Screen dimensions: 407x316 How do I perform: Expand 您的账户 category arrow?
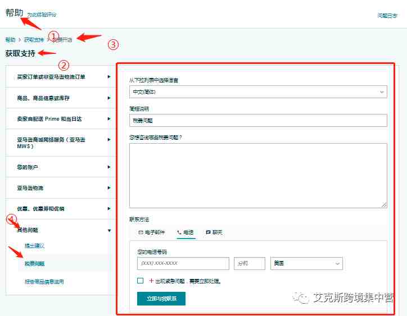(109, 167)
